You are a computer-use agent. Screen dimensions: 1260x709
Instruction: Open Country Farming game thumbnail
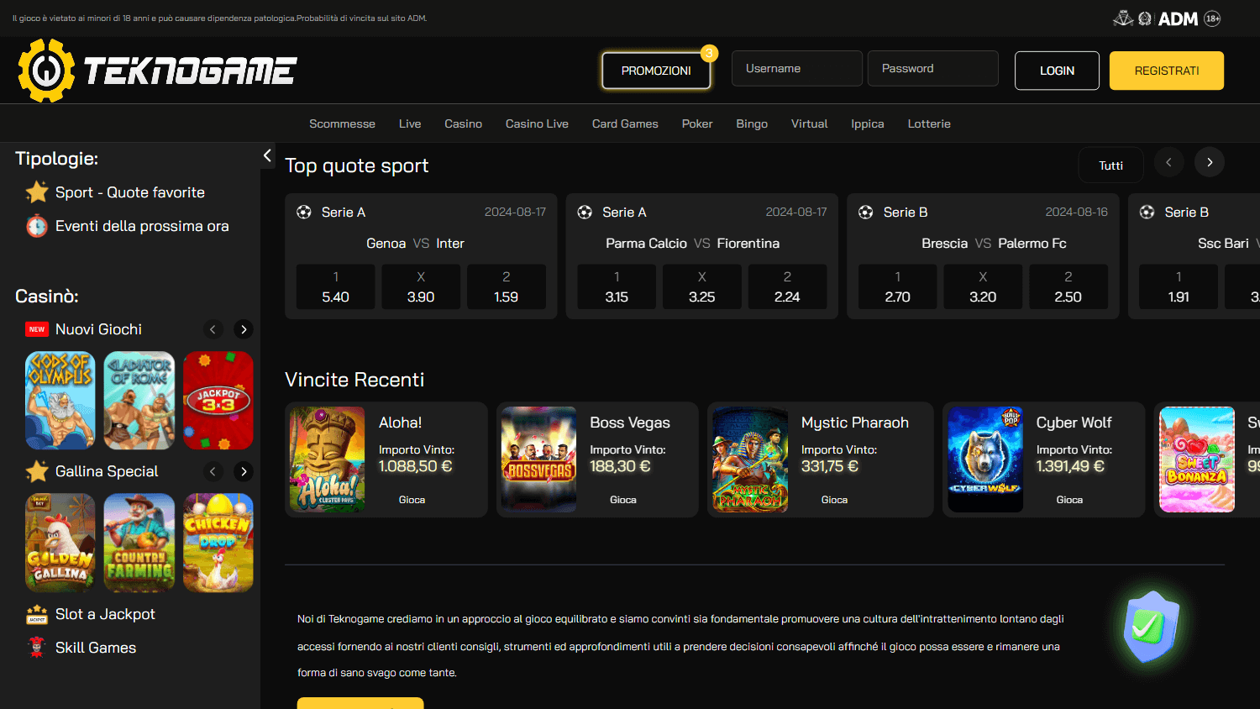139,543
